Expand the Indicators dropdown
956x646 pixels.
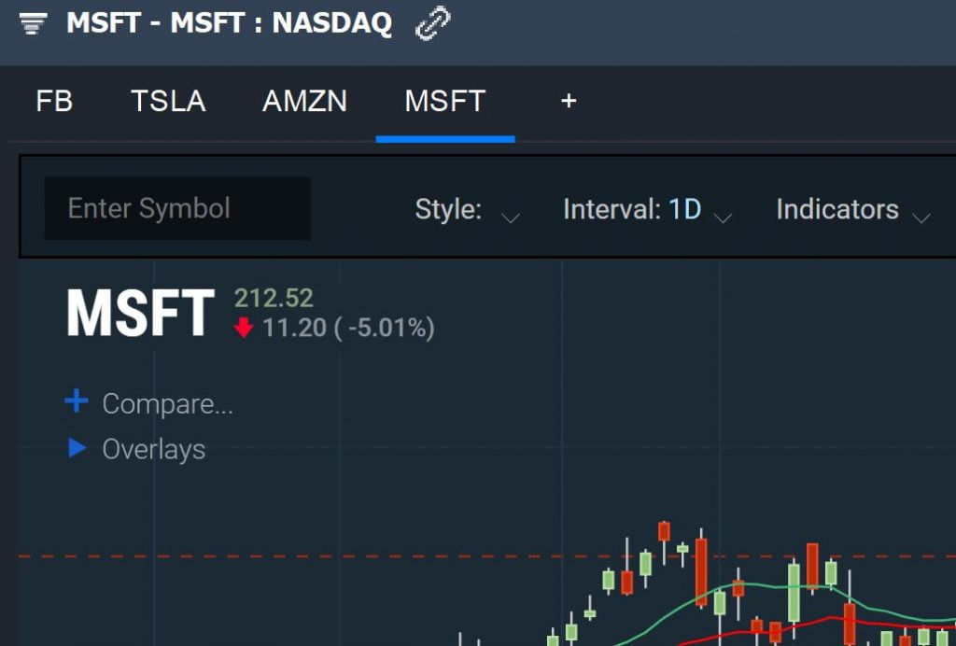coord(853,210)
